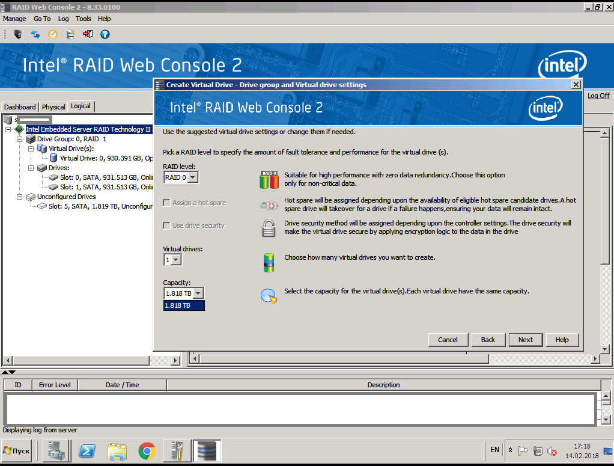
Task: Open the RAID level dropdown
Action: pyautogui.click(x=193, y=177)
